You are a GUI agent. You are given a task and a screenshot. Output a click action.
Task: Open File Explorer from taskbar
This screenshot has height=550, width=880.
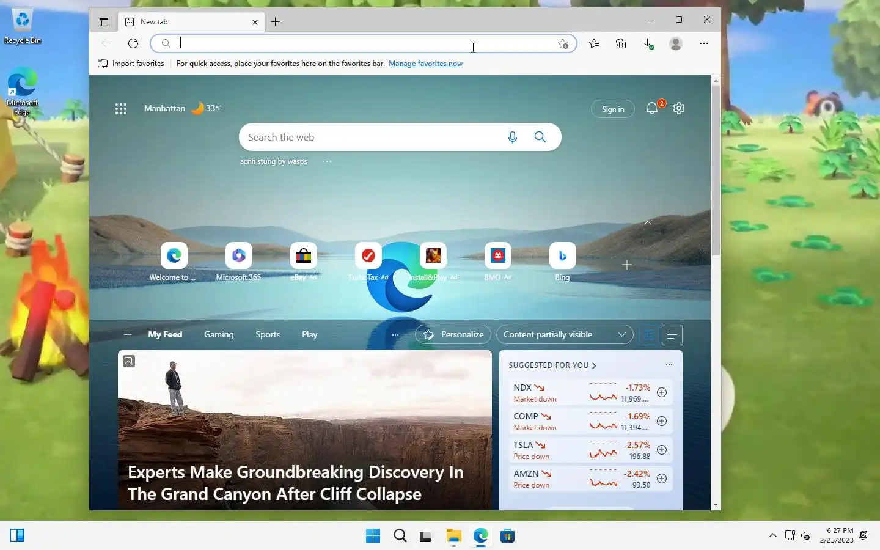(453, 536)
